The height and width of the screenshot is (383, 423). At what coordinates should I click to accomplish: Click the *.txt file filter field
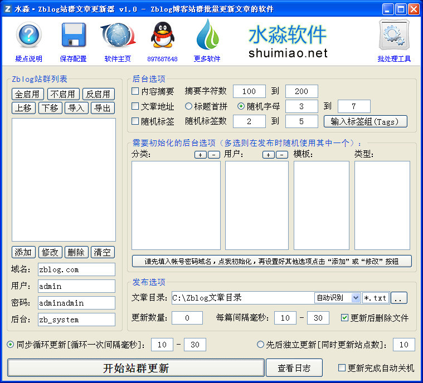point(376,298)
